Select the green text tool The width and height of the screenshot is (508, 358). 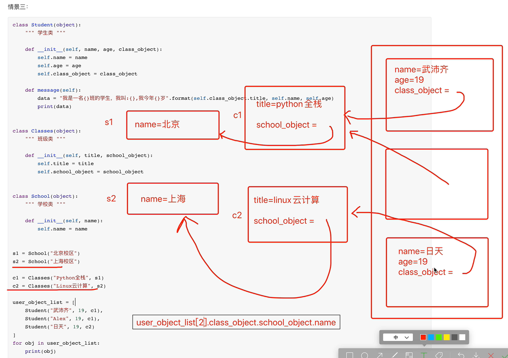tap(424, 355)
